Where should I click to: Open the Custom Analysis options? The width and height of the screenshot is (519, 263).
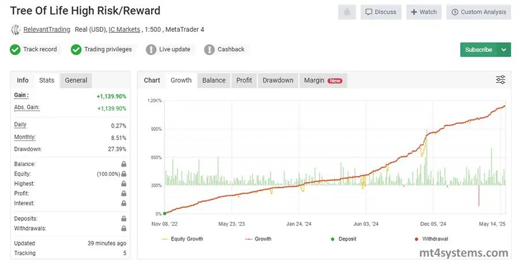coord(479,12)
